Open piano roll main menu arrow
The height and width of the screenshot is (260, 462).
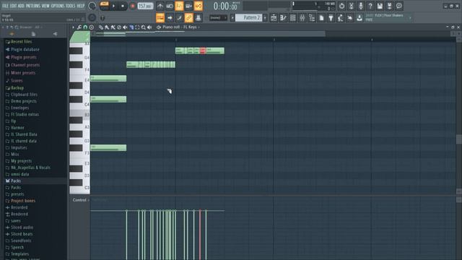point(73,27)
